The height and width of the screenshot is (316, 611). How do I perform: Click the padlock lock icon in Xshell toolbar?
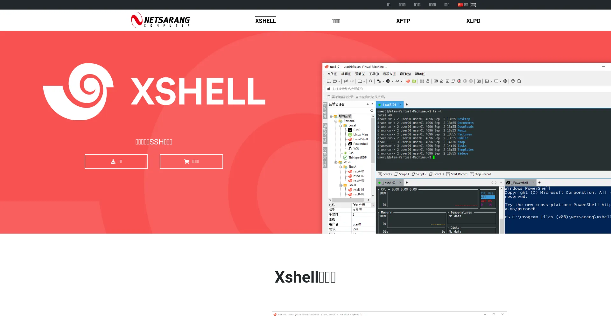[x=428, y=81]
